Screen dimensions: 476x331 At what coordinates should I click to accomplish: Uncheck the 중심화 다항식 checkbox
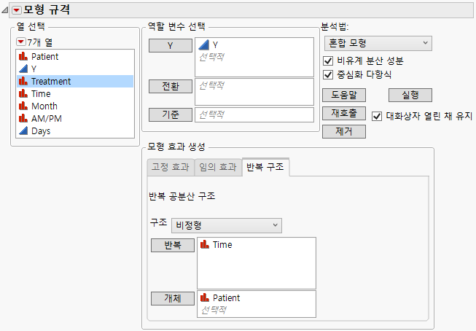click(327, 74)
